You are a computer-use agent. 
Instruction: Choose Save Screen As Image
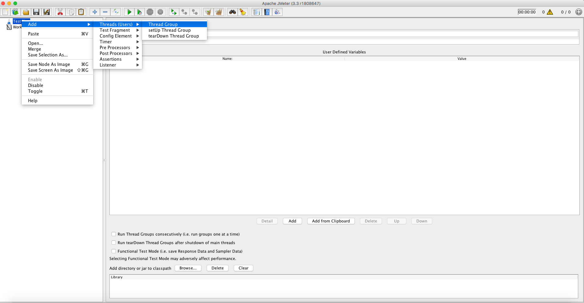(x=57, y=70)
